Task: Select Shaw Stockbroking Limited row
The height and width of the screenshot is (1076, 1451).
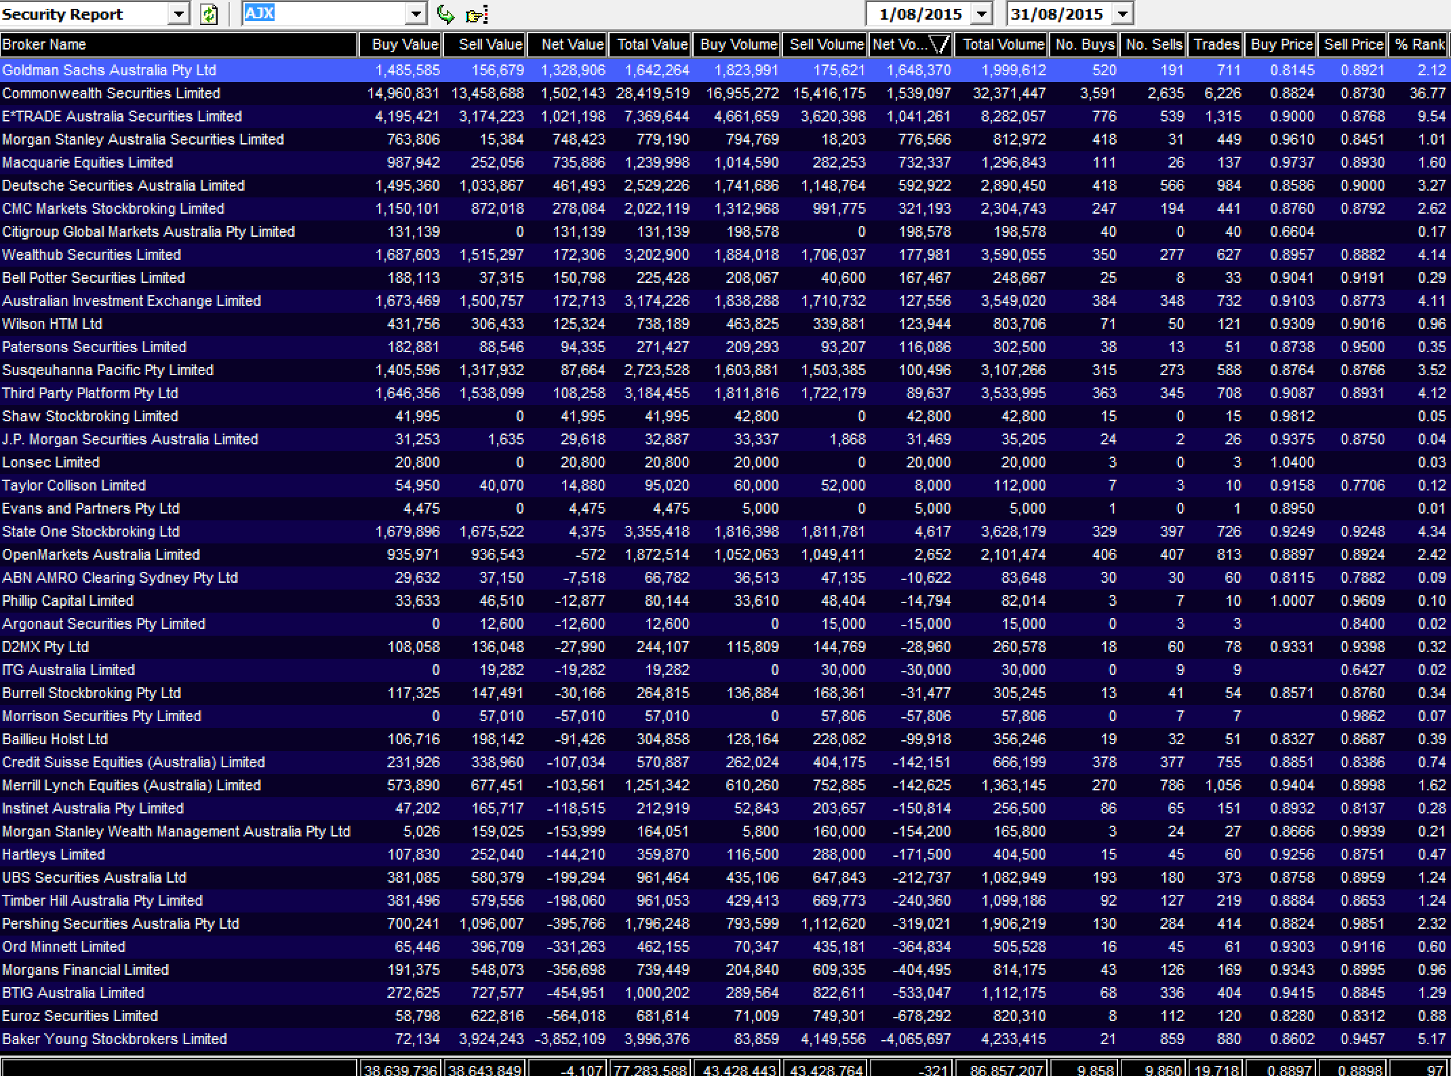Action: [x=724, y=417]
